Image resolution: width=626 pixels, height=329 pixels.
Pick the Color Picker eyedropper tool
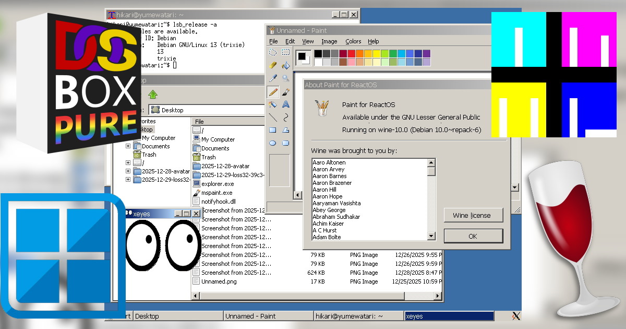pyautogui.click(x=273, y=78)
